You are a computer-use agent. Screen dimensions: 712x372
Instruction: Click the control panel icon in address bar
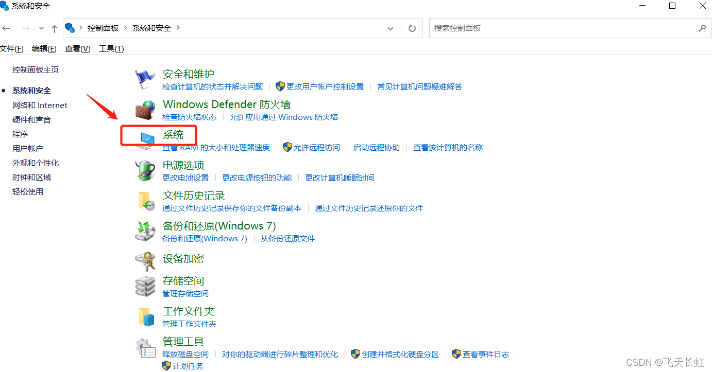click(x=70, y=28)
